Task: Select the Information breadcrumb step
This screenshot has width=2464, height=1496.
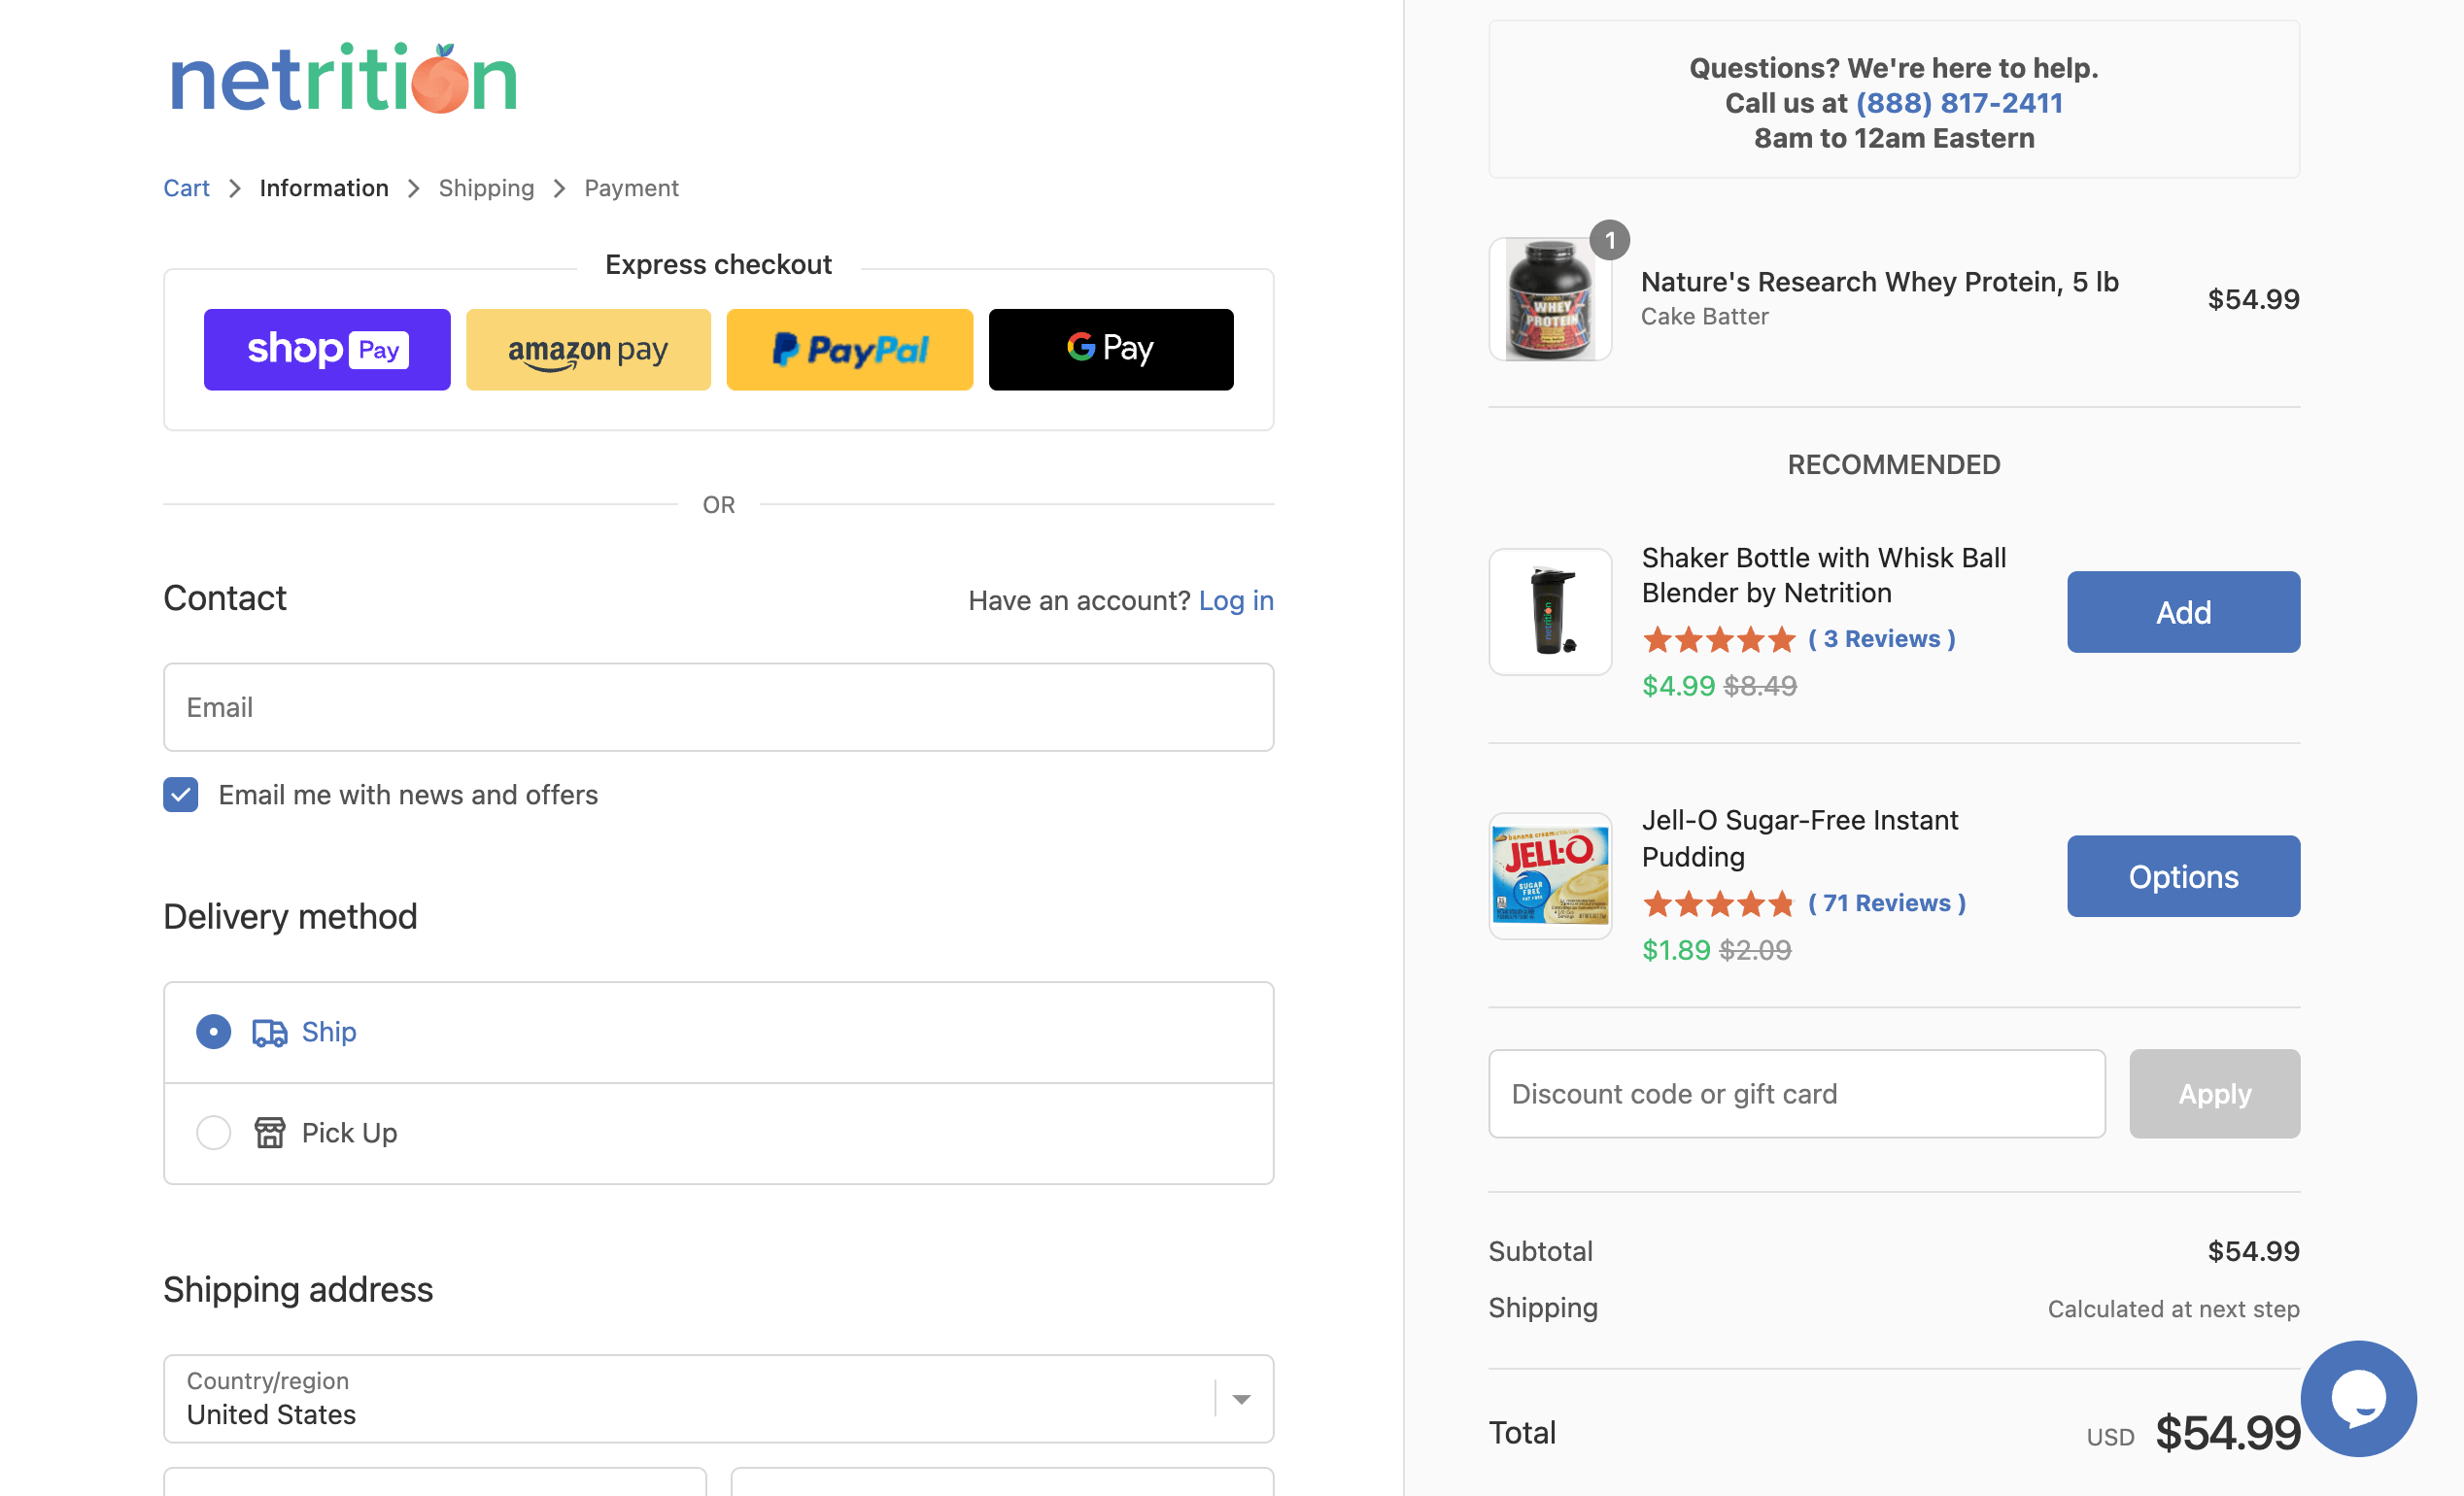Action: (x=324, y=188)
